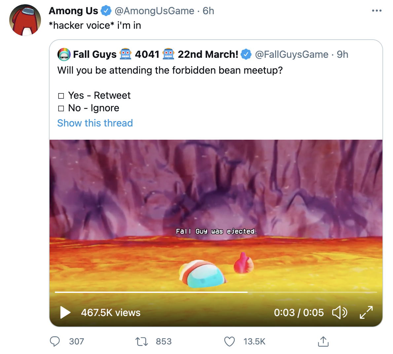The image size is (393, 354).
Task: Click the Among Us verified badge
Action: (106, 11)
